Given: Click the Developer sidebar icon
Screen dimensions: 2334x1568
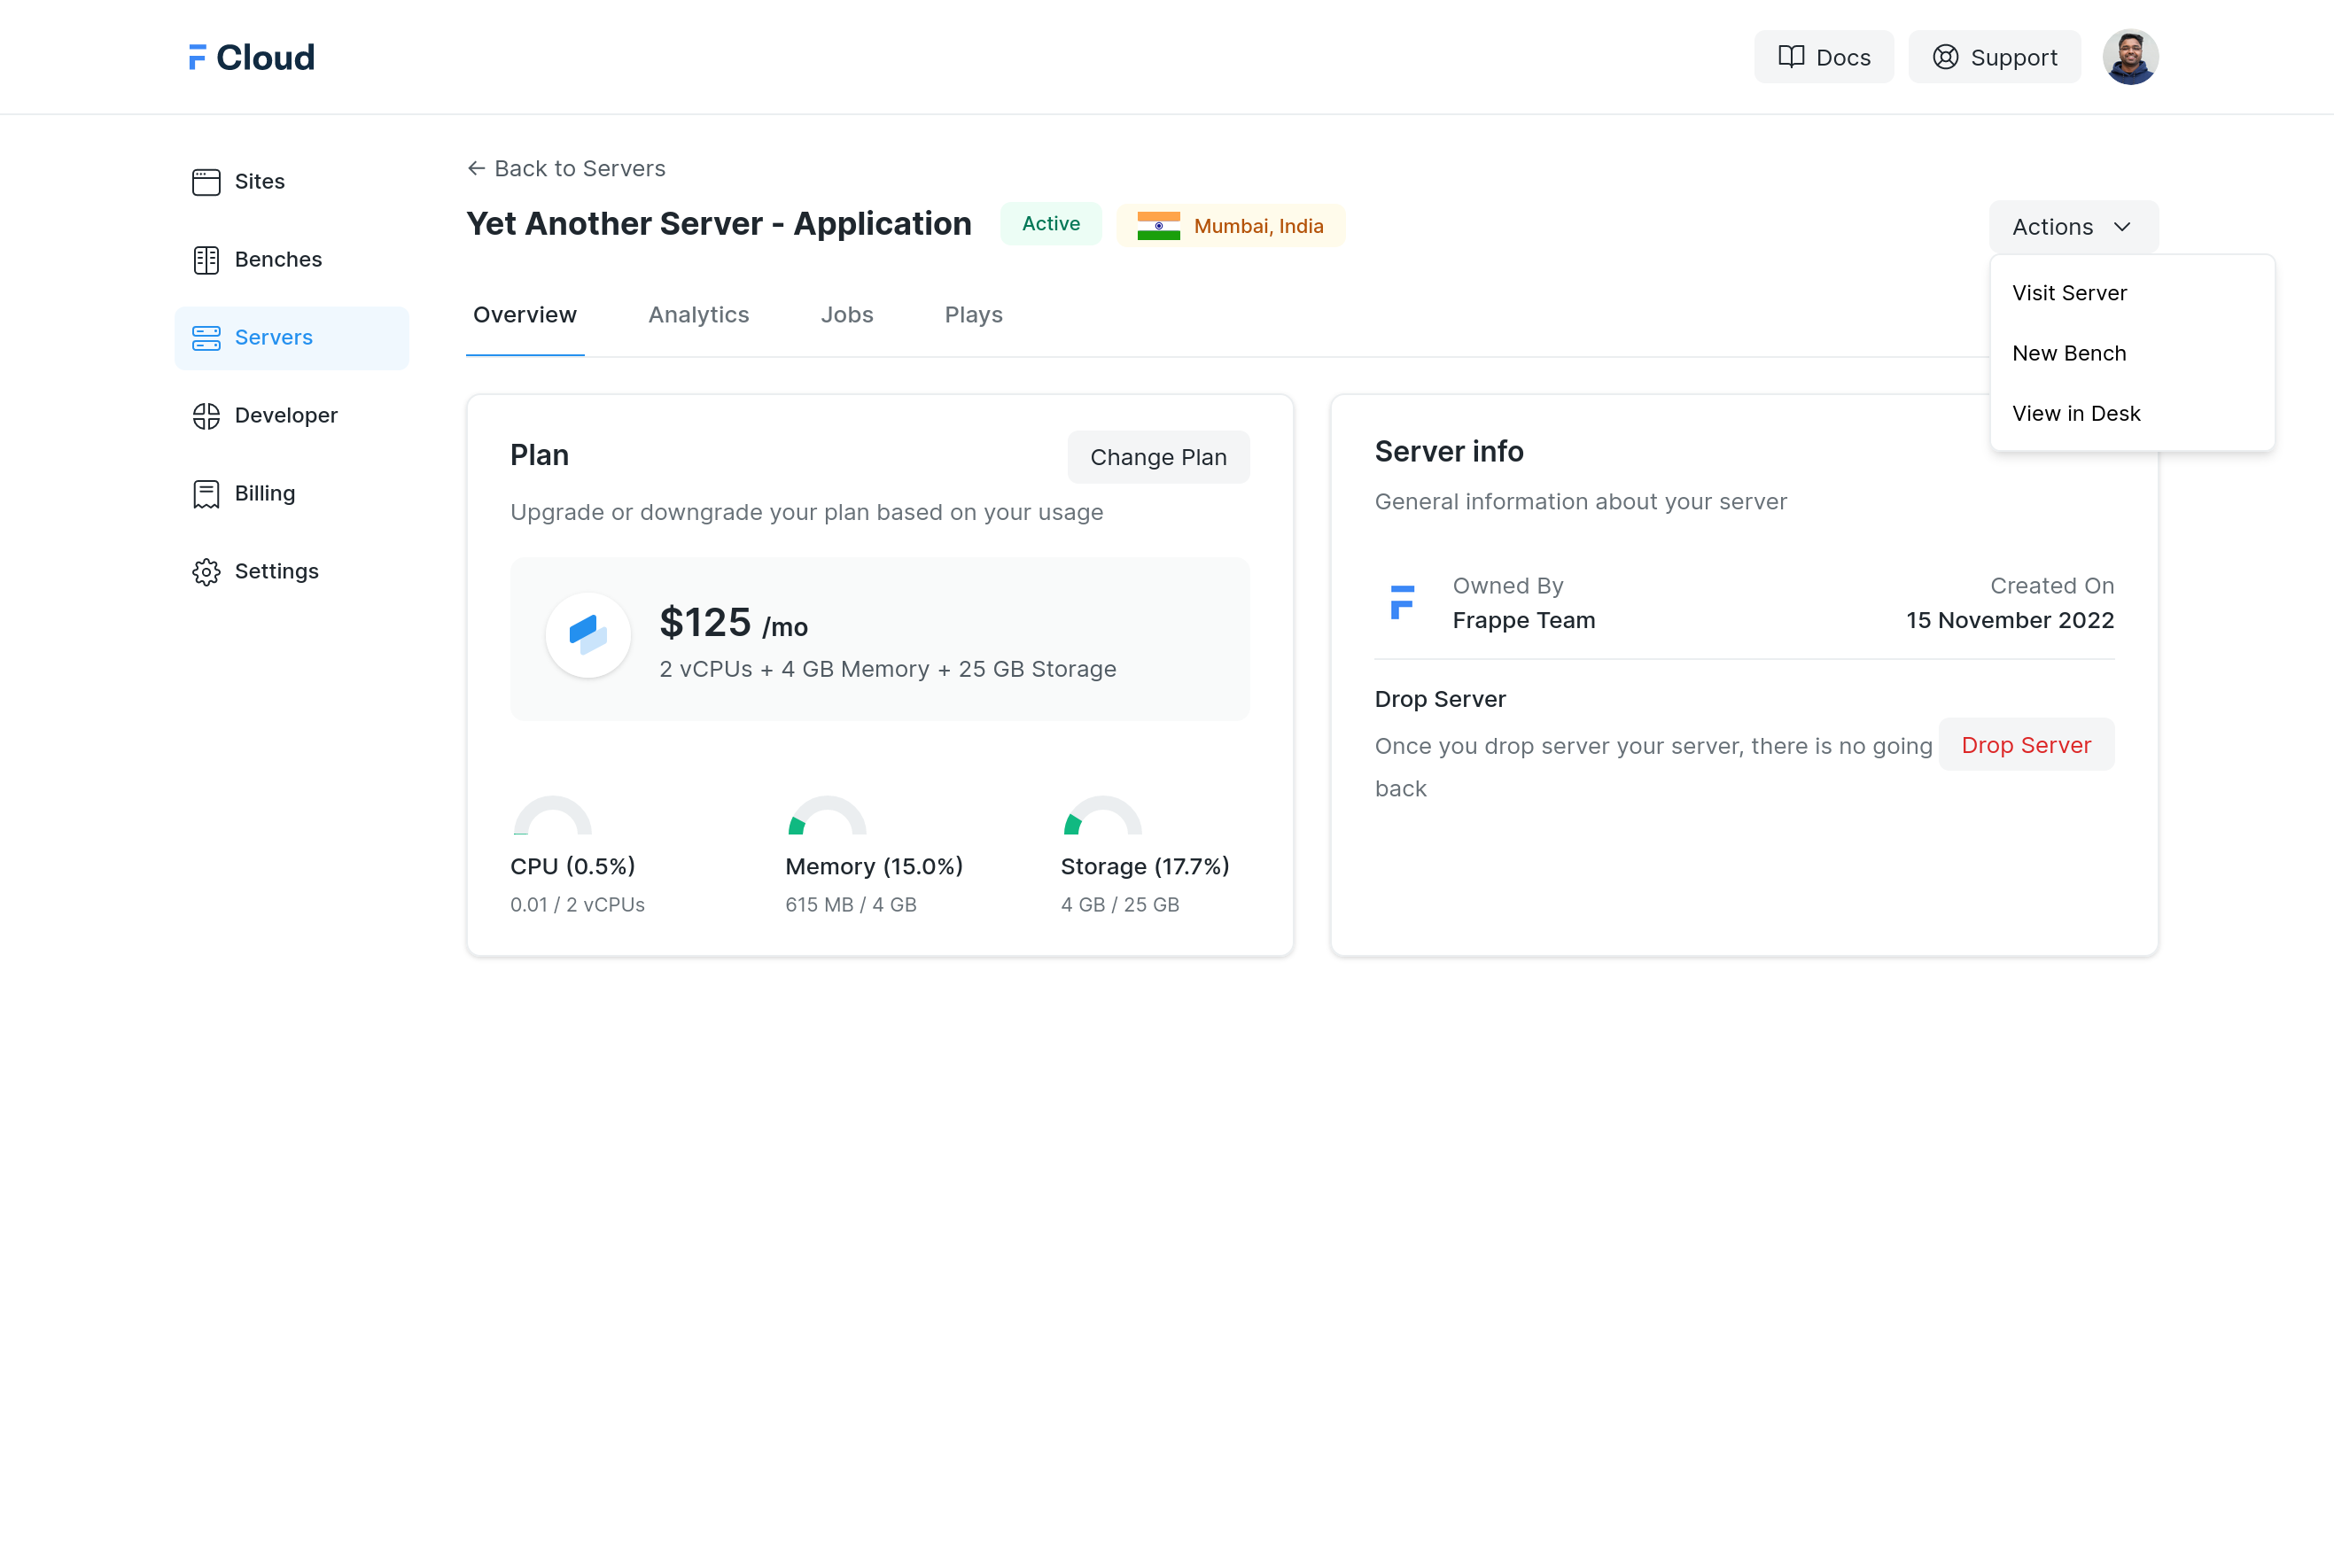Looking at the screenshot, I should tap(206, 415).
